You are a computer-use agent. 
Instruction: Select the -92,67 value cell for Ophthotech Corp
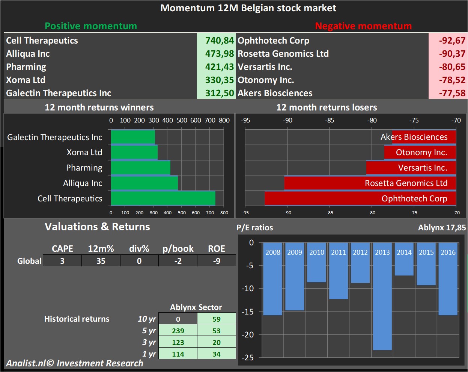[448, 41]
